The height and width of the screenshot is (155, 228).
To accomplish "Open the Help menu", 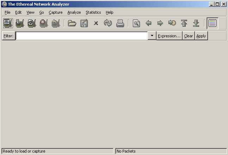I will tap(109, 12).
